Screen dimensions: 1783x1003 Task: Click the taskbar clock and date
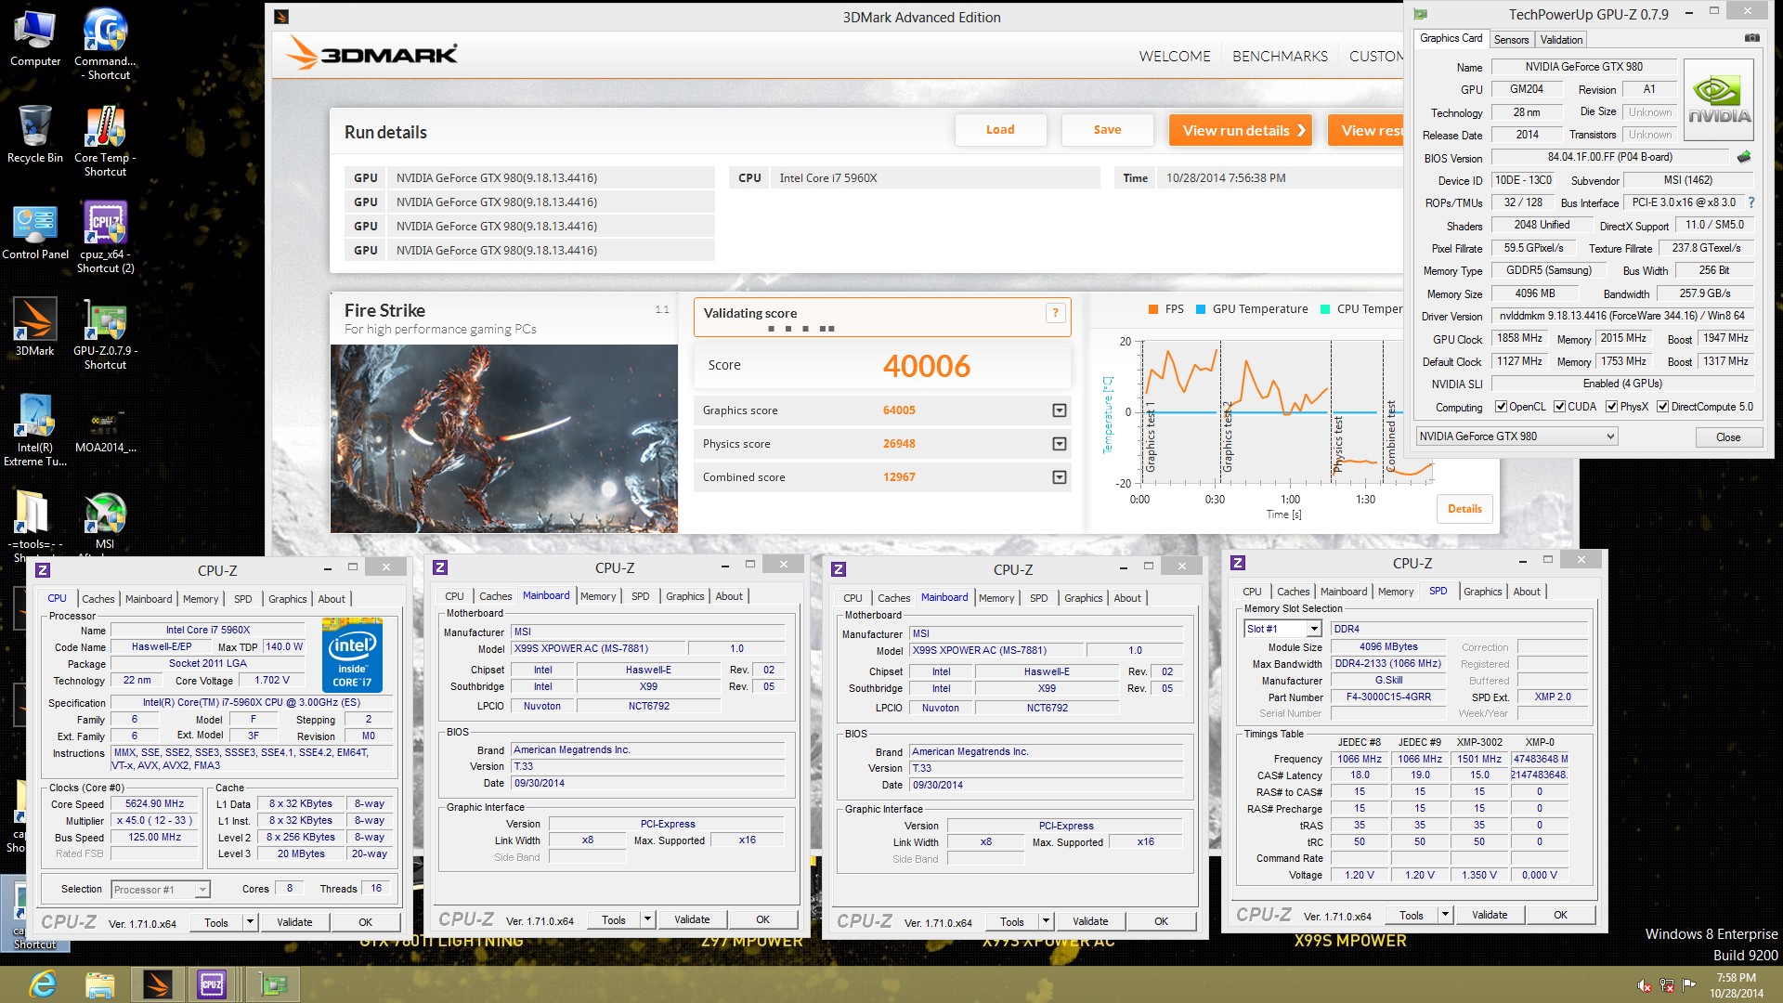coord(1736,985)
